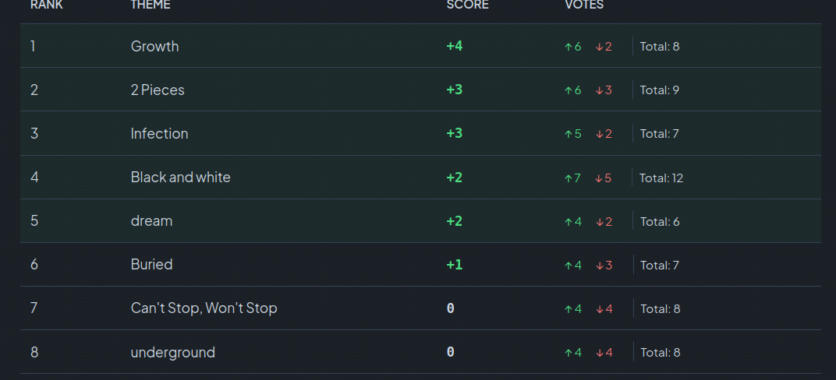Downvote the Infection theme

(x=599, y=134)
